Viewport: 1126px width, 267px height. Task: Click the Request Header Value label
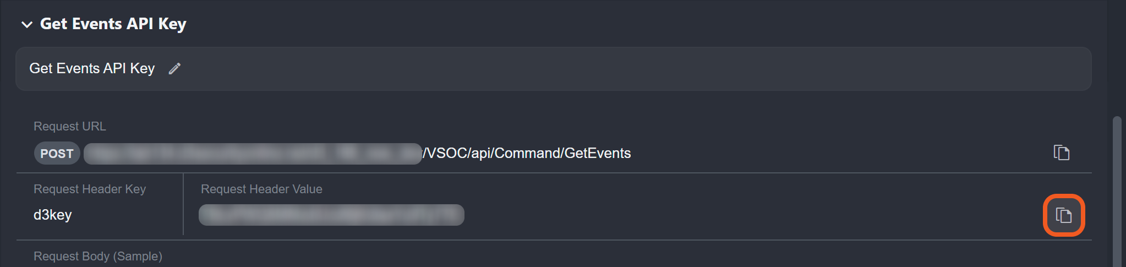coord(261,189)
